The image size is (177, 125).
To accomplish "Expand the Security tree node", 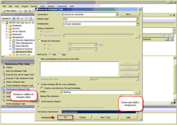I will [7, 29].
